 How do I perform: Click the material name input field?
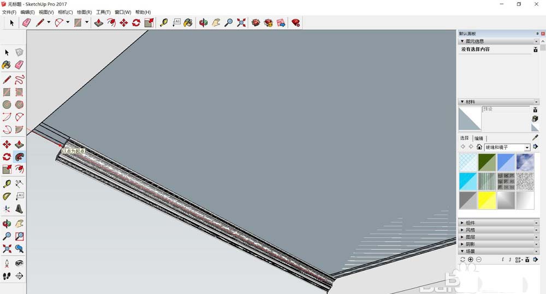506,109
